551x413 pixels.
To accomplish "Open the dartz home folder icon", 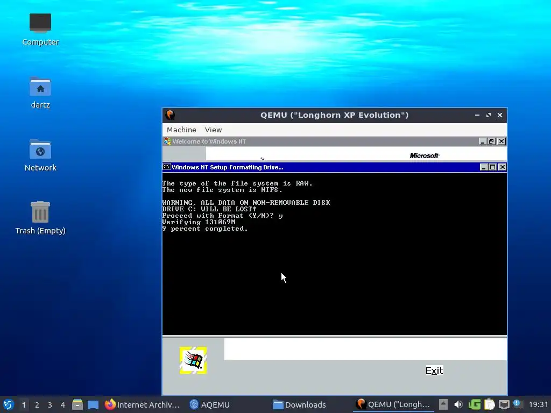I will tap(40, 92).
